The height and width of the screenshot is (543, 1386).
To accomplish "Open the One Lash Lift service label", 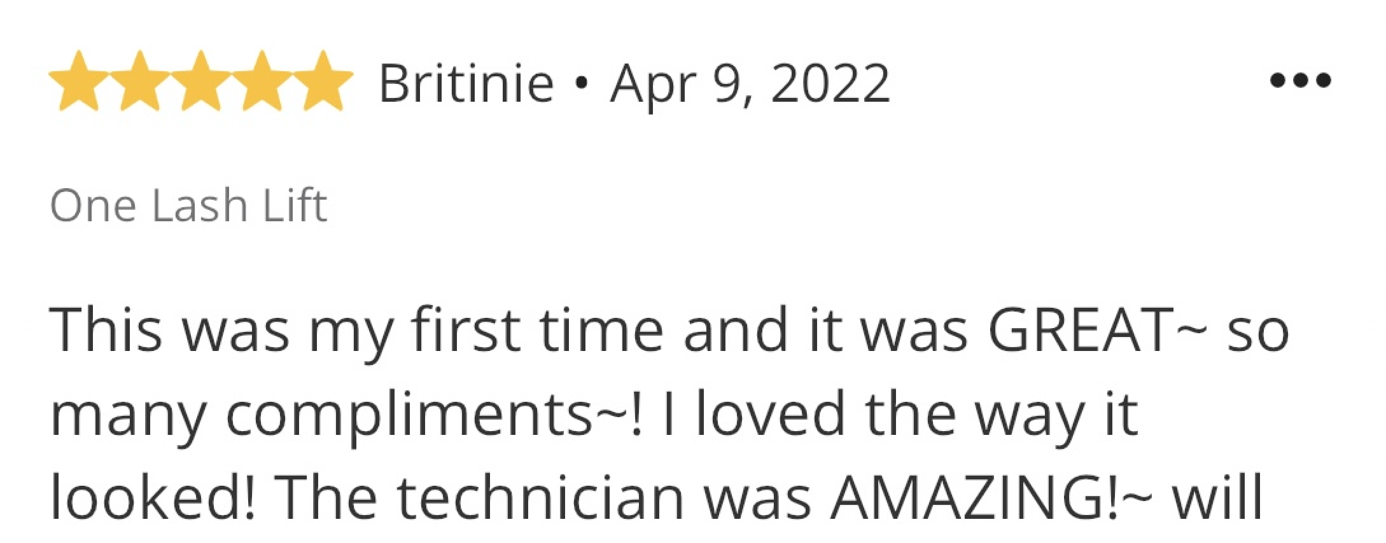I will pyautogui.click(x=188, y=206).
